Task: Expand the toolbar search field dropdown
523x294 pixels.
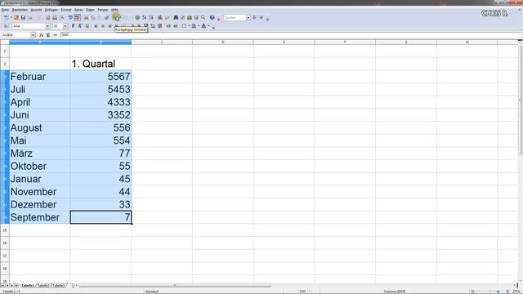Action: pyautogui.click(x=248, y=17)
